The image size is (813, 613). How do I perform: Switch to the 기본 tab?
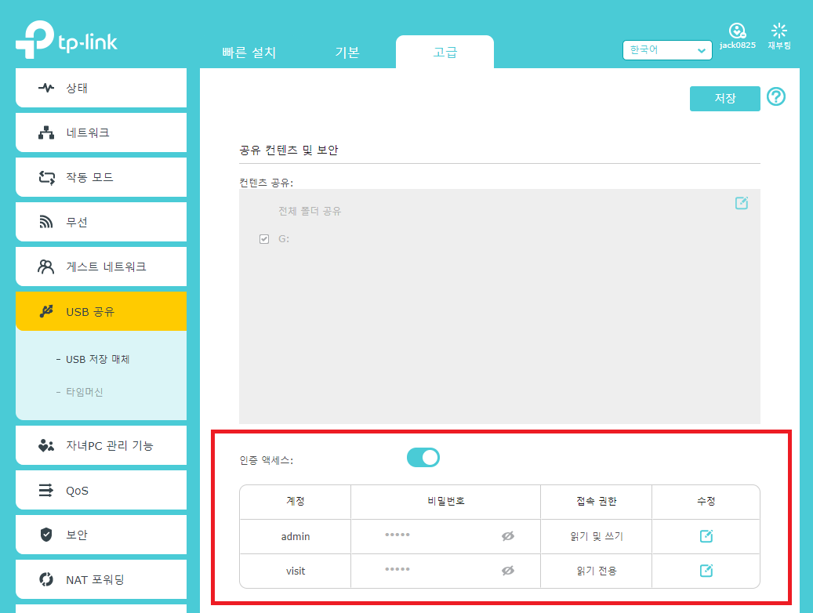(347, 53)
